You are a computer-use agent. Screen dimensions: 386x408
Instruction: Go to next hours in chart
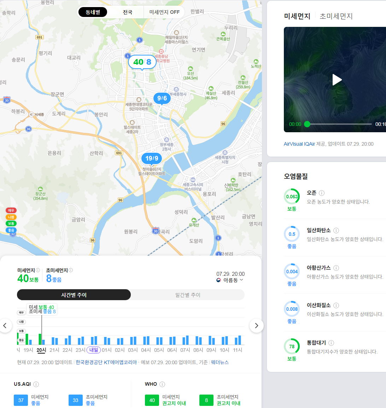257,326
